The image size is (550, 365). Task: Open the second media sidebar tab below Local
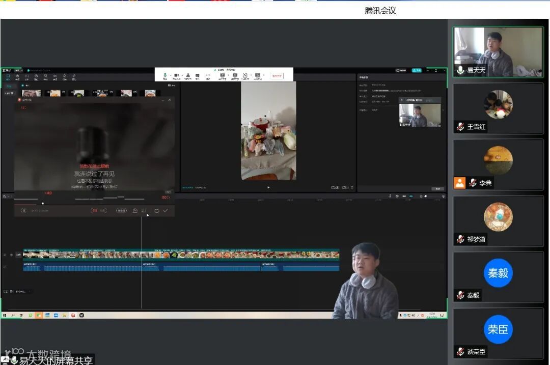click(9, 93)
